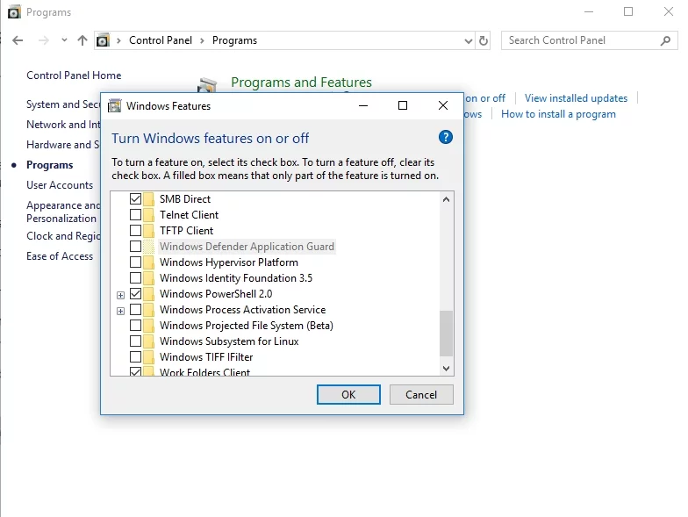The height and width of the screenshot is (517, 688).
Task: Open the address bar history dropdown
Action: (469, 40)
